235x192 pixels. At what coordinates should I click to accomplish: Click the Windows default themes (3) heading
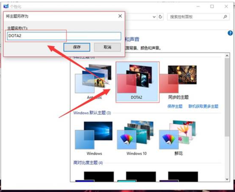tap(92, 113)
